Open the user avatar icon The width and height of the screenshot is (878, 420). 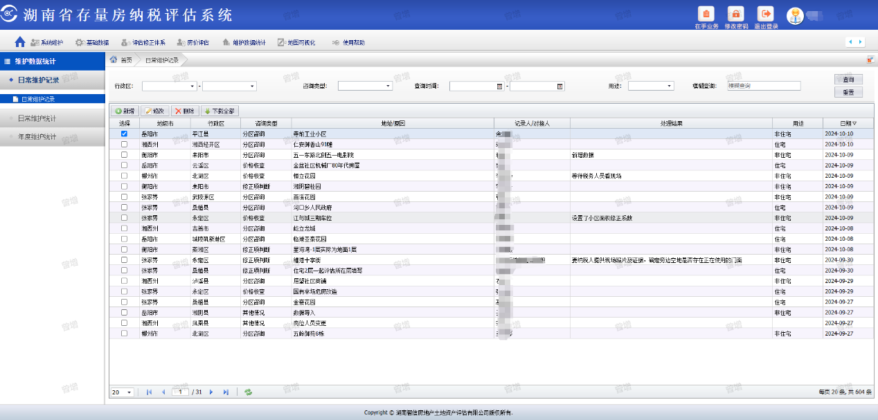click(x=795, y=15)
